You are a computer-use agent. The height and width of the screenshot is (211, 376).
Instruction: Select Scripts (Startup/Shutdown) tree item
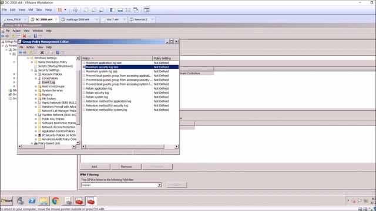[55, 66]
